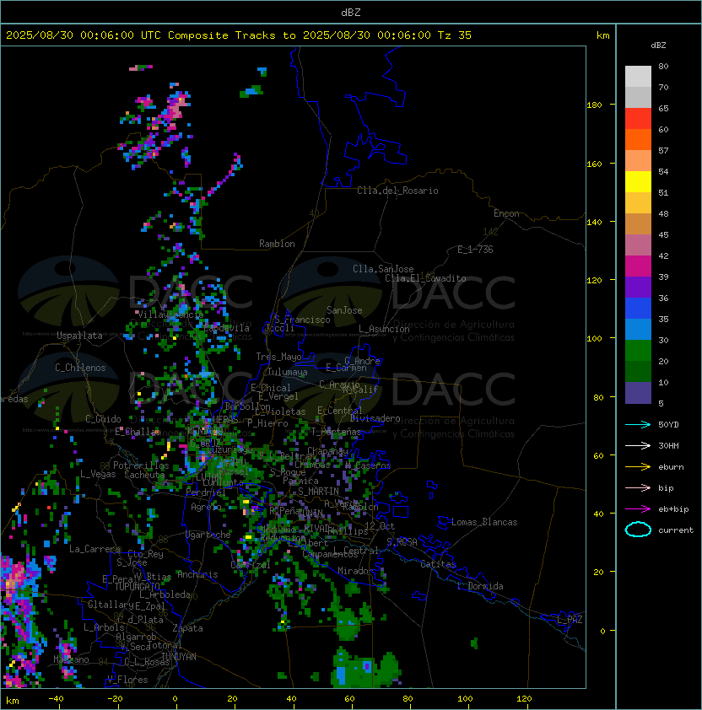
Task: Click the dBZ title at top
Action: (351, 12)
